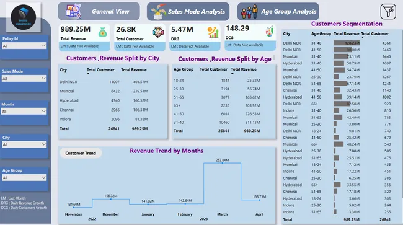Image resolution: width=403 pixels, height=225 pixels.
Task: Click the 128.23M revenue data bar
Action: tap(347, 43)
